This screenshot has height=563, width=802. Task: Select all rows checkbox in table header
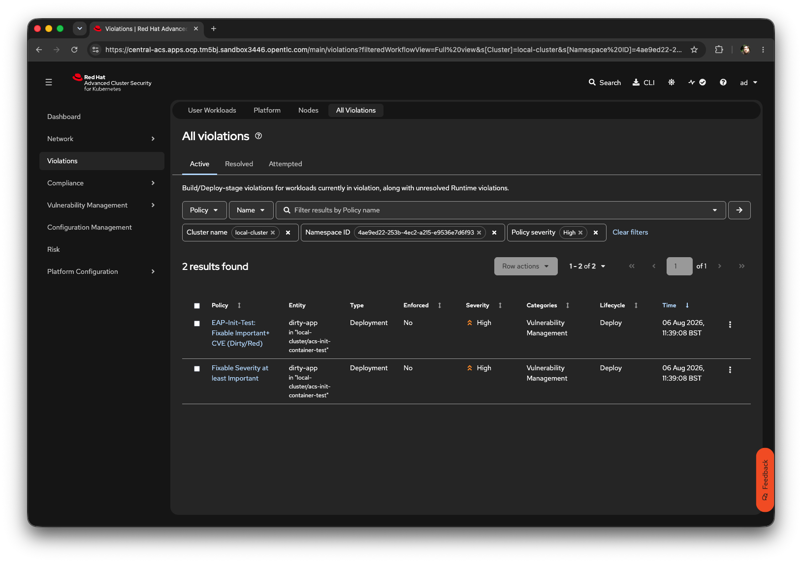(x=197, y=306)
